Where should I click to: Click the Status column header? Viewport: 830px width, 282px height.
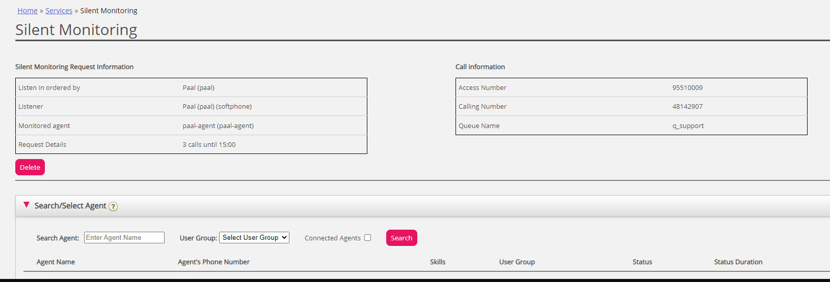(642, 262)
